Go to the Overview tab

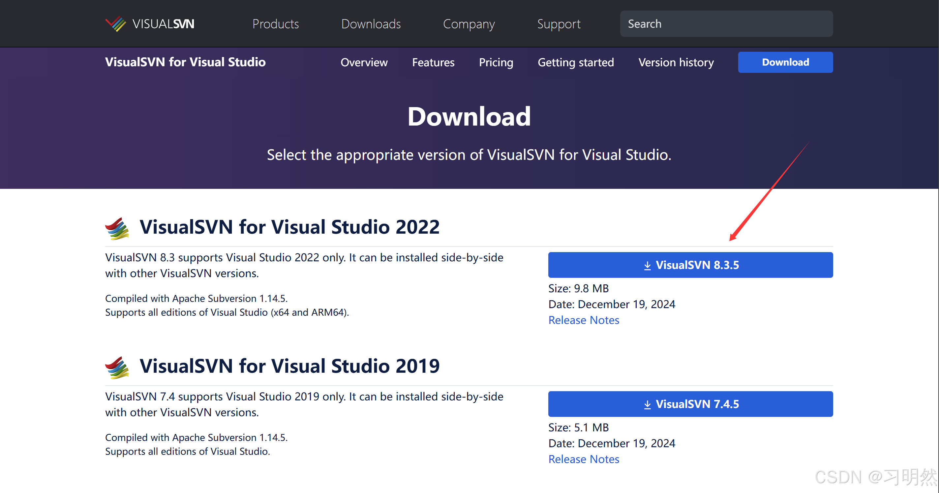coord(364,62)
